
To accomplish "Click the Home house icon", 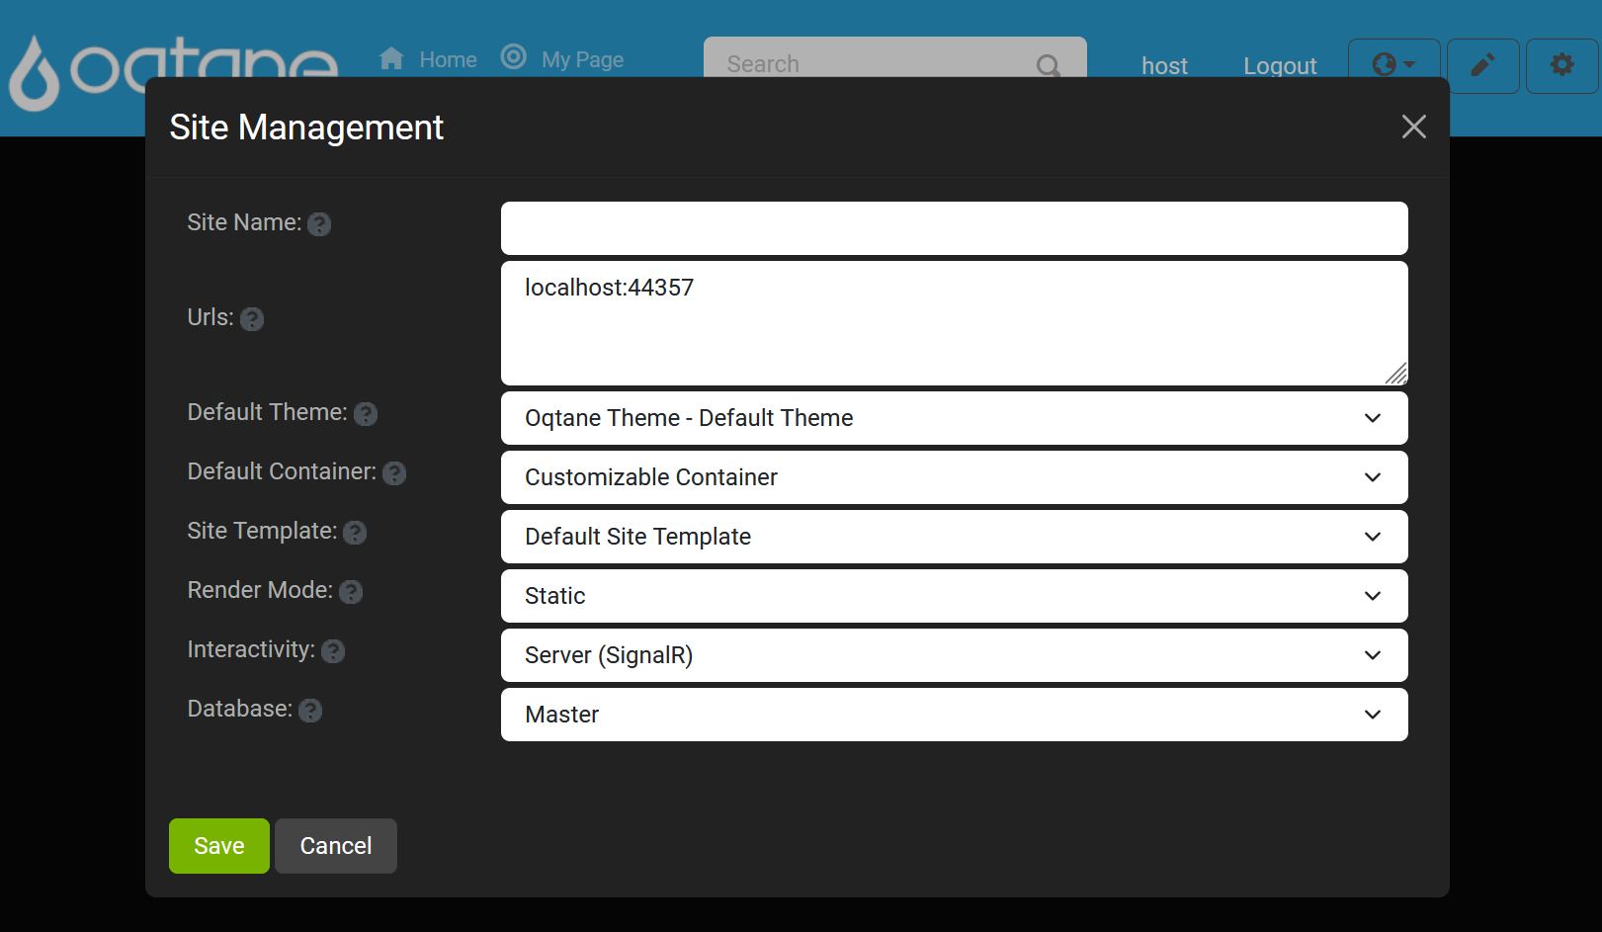I will 391,58.
